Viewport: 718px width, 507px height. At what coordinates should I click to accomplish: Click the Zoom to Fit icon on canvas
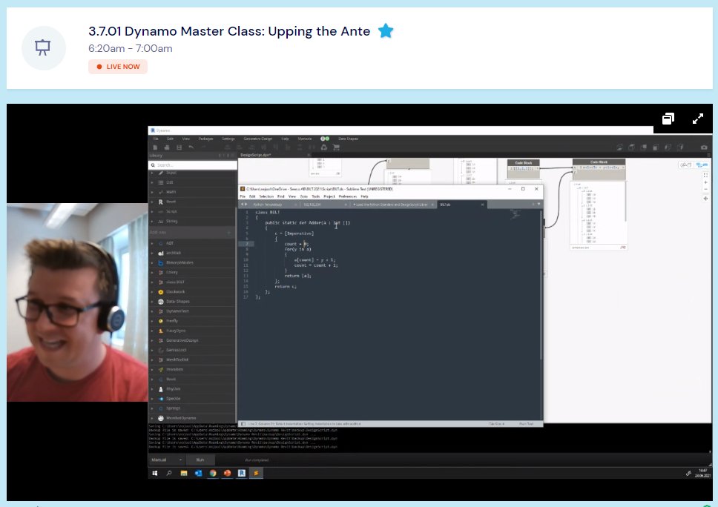pyautogui.click(x=705, y=175)
